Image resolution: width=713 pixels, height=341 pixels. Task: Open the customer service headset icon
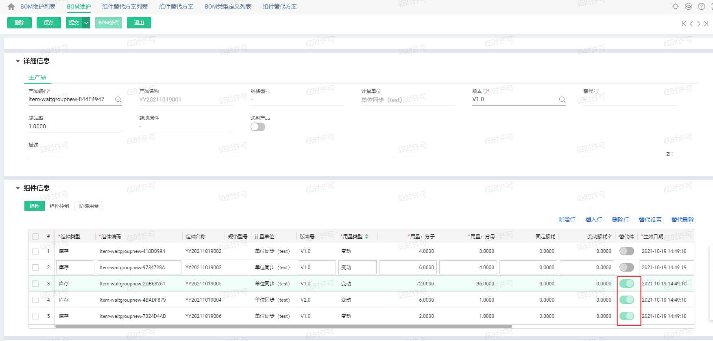point(689,6)
